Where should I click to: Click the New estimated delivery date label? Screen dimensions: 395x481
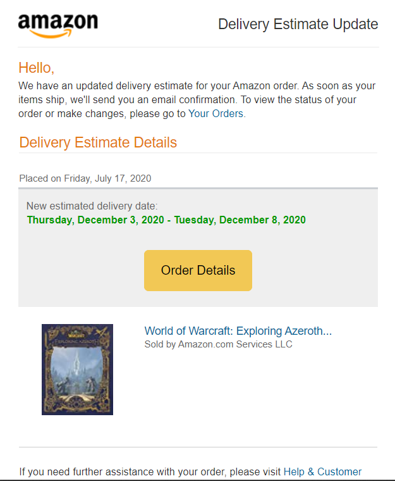click(92, 206)
